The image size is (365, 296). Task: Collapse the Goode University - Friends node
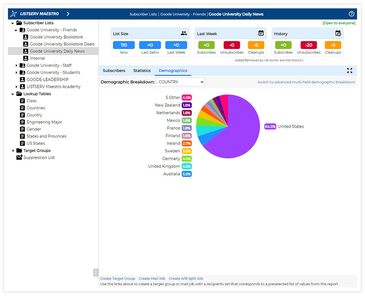tap(16, 30)
